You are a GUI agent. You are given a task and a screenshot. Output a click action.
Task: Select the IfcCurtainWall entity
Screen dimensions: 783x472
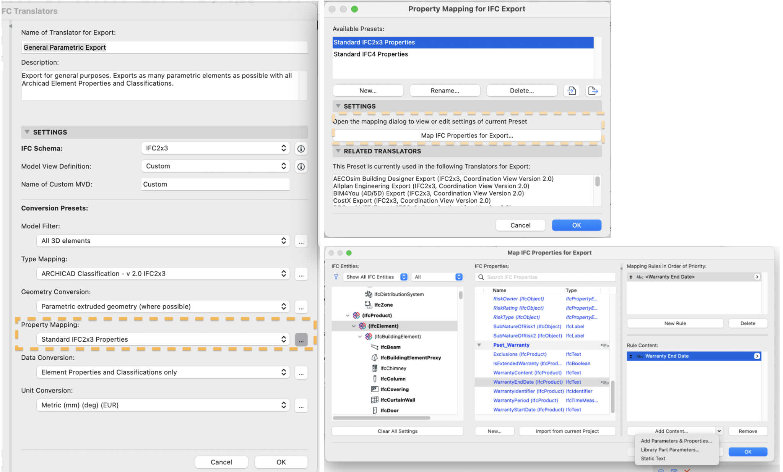tap(397, 400)
